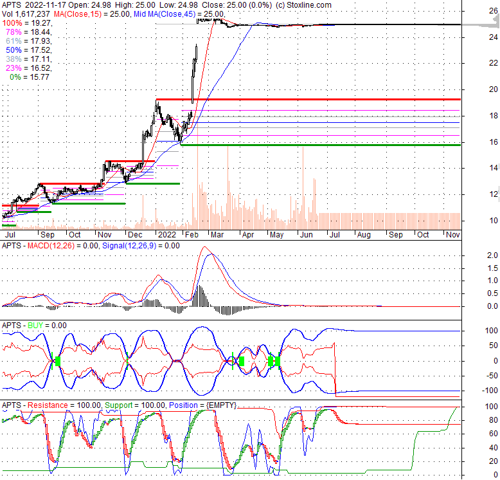500x480 pixels.
Task: Click the 2022 year label on axis
Action: pos(167,235)
